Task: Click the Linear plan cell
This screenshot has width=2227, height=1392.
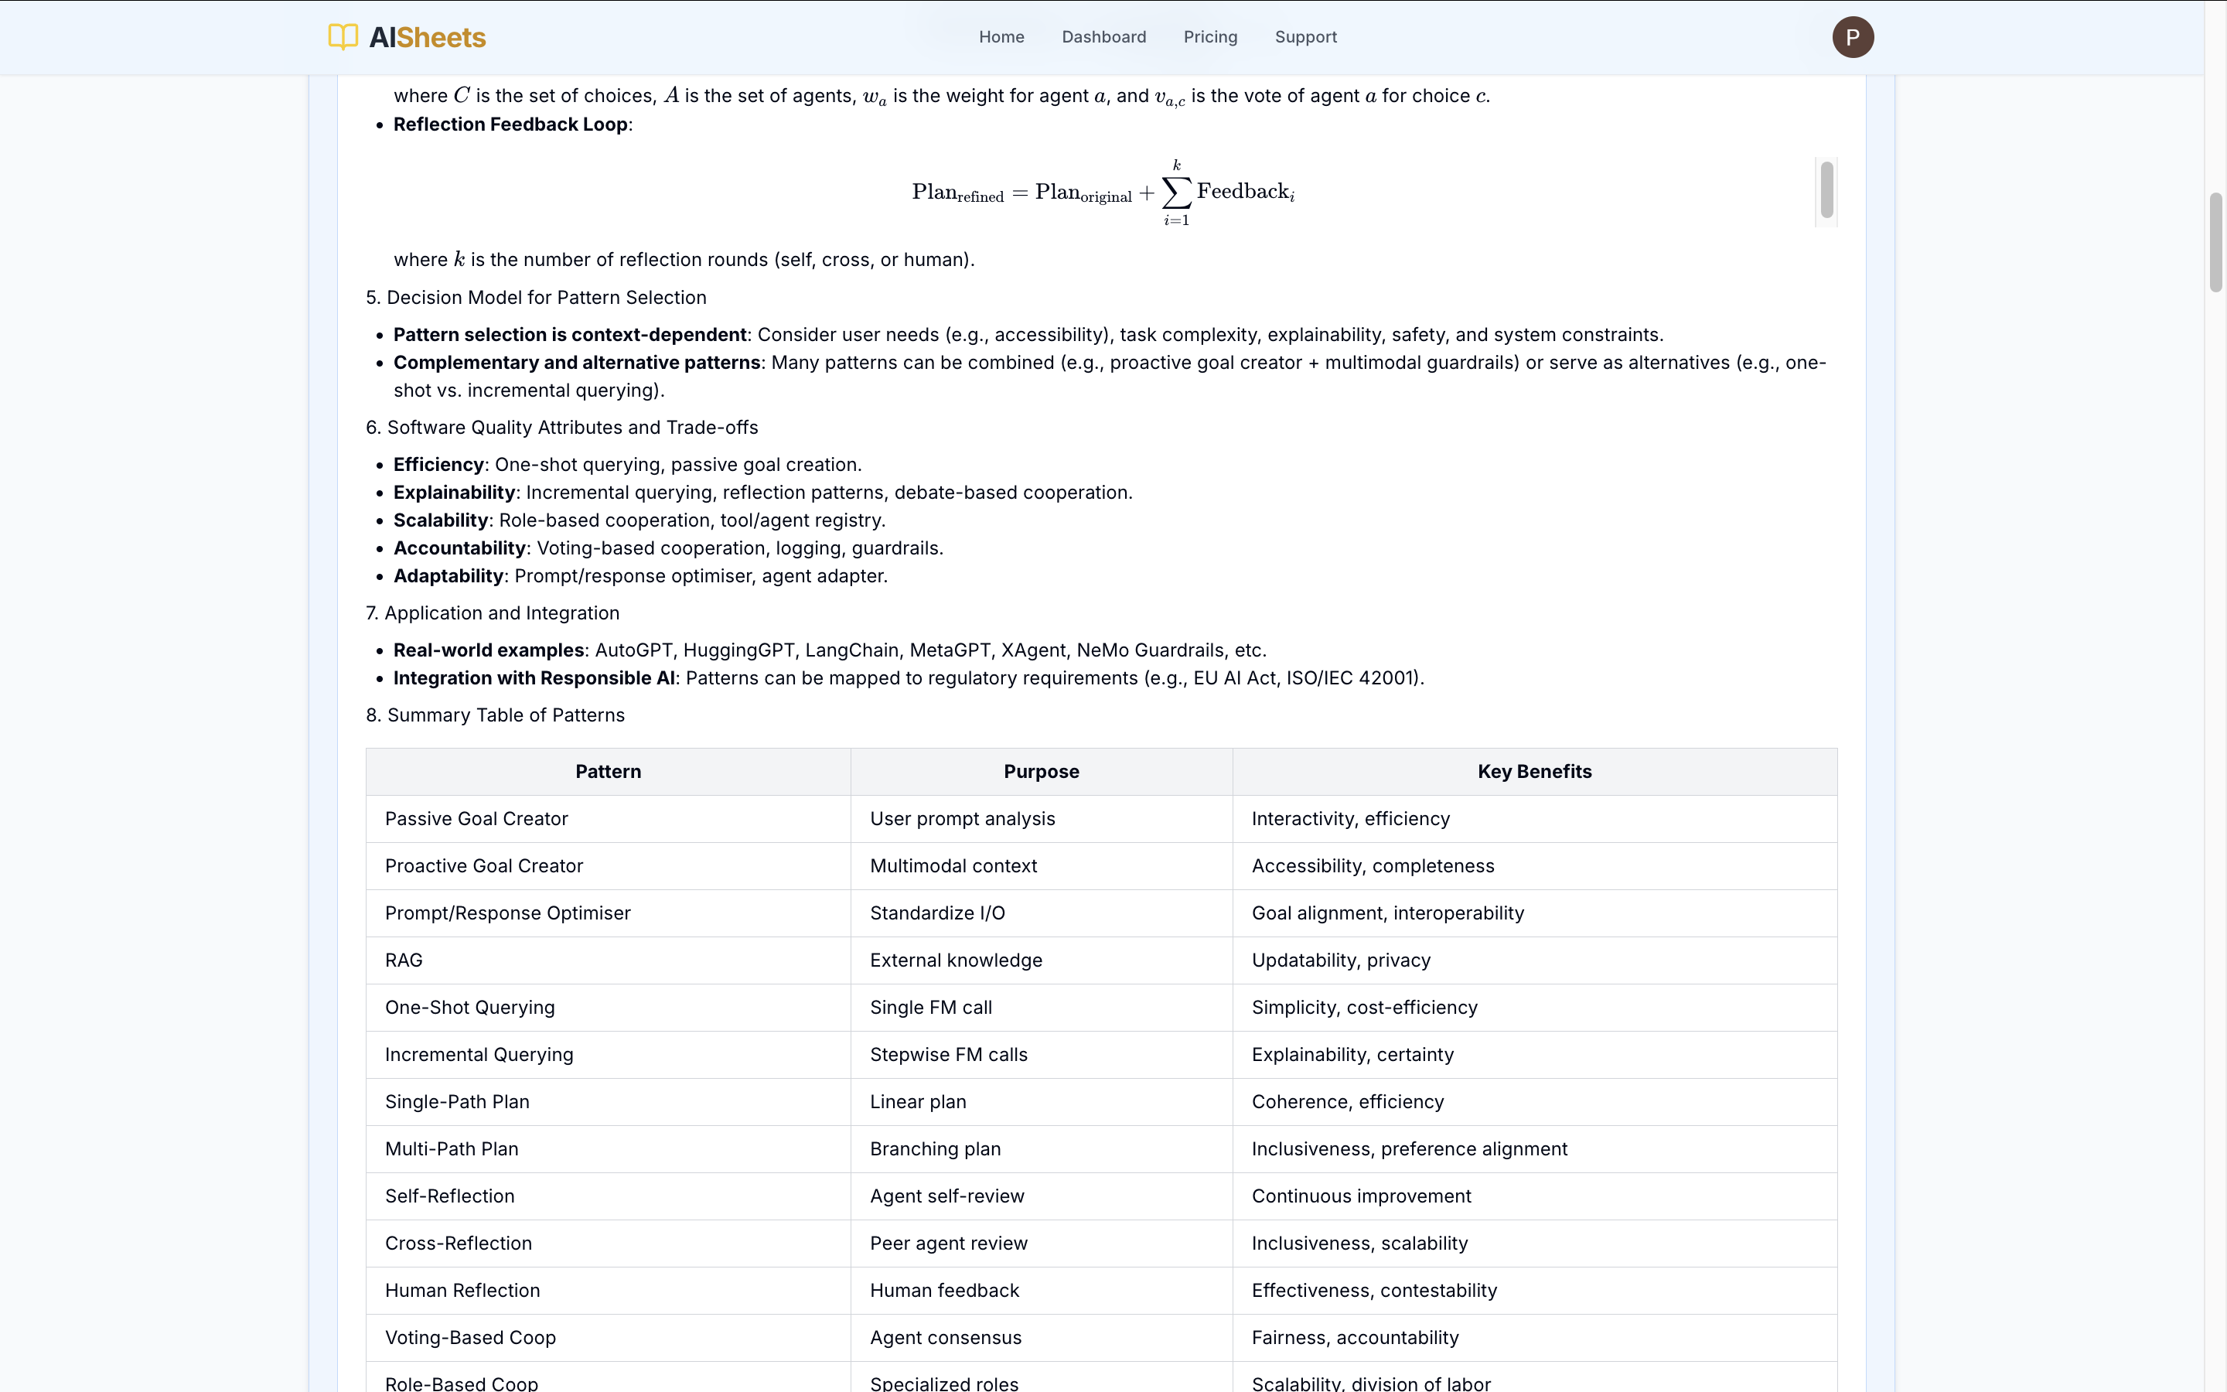Action: (x=1042, y=1102)
